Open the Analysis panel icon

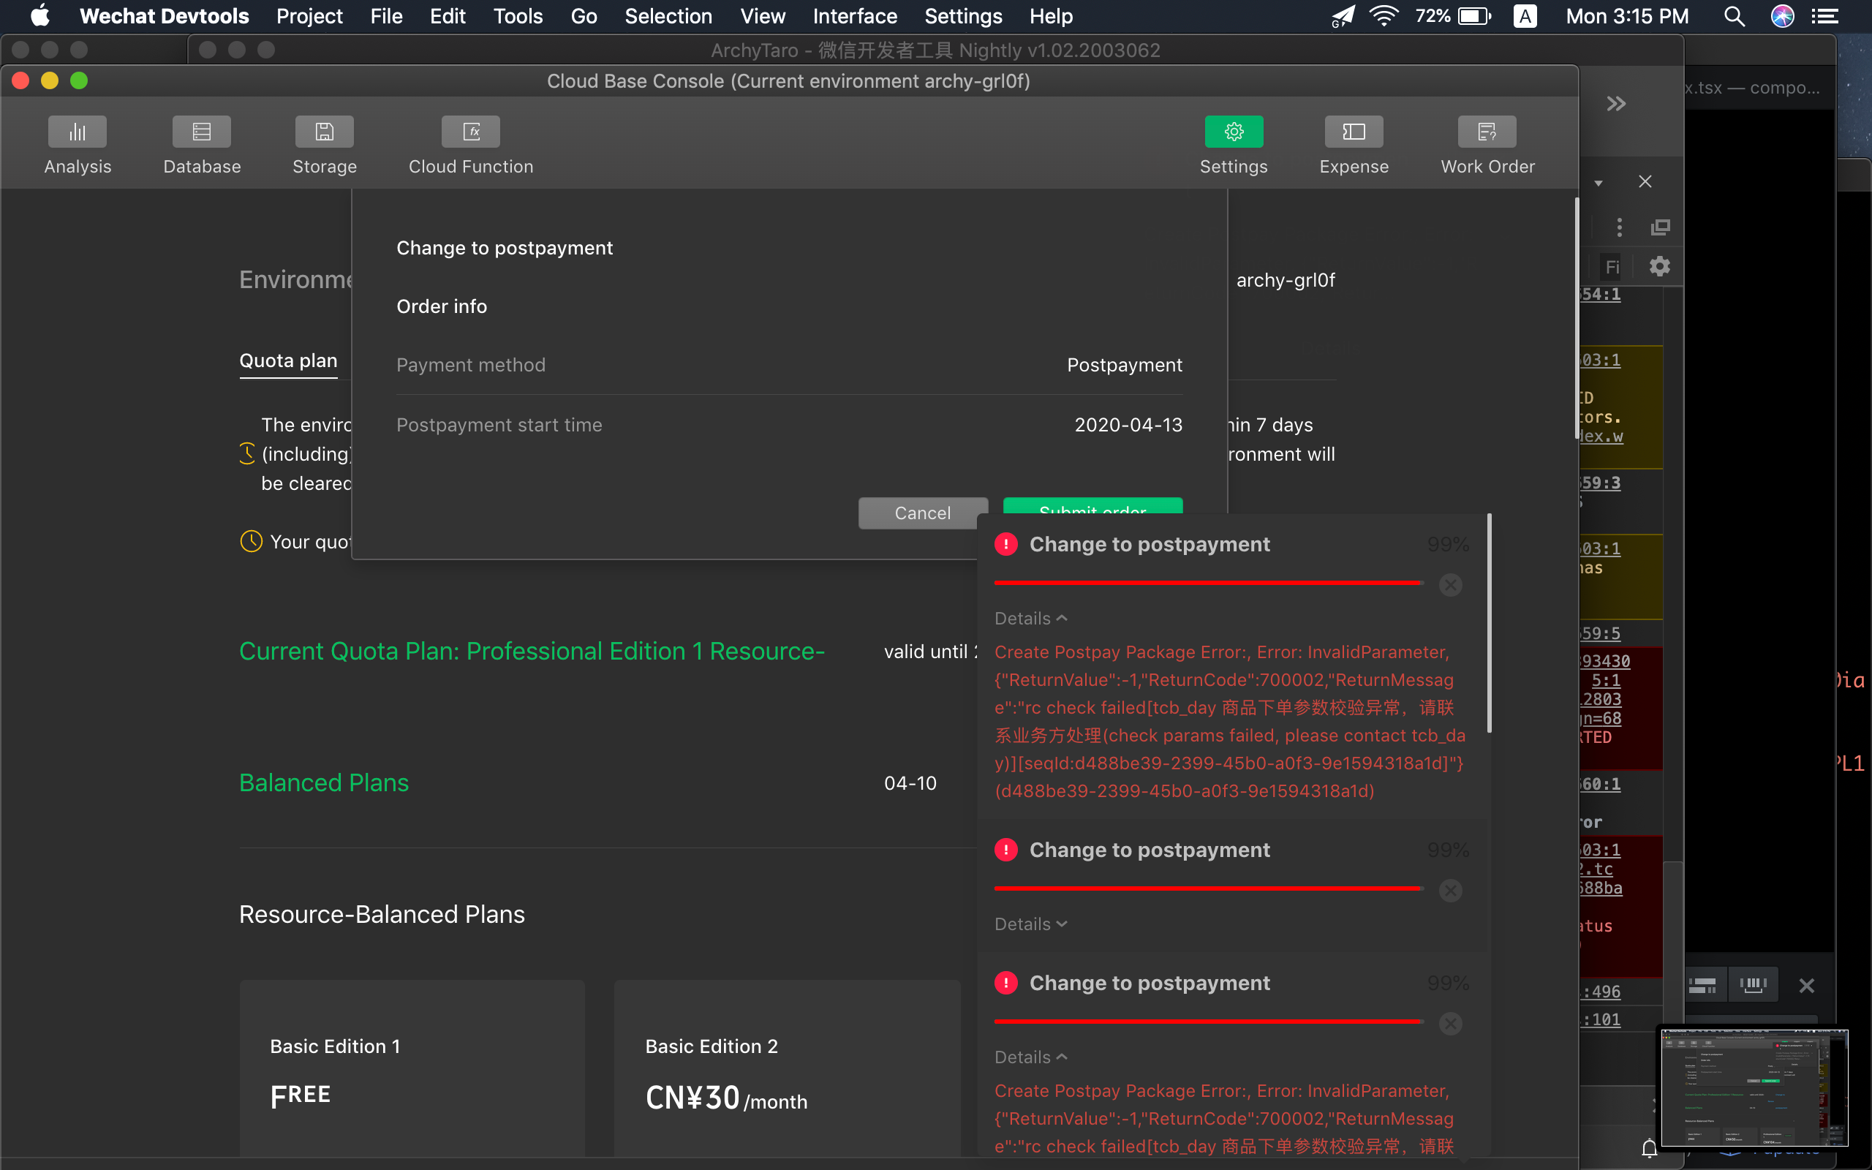pos(78,132)
